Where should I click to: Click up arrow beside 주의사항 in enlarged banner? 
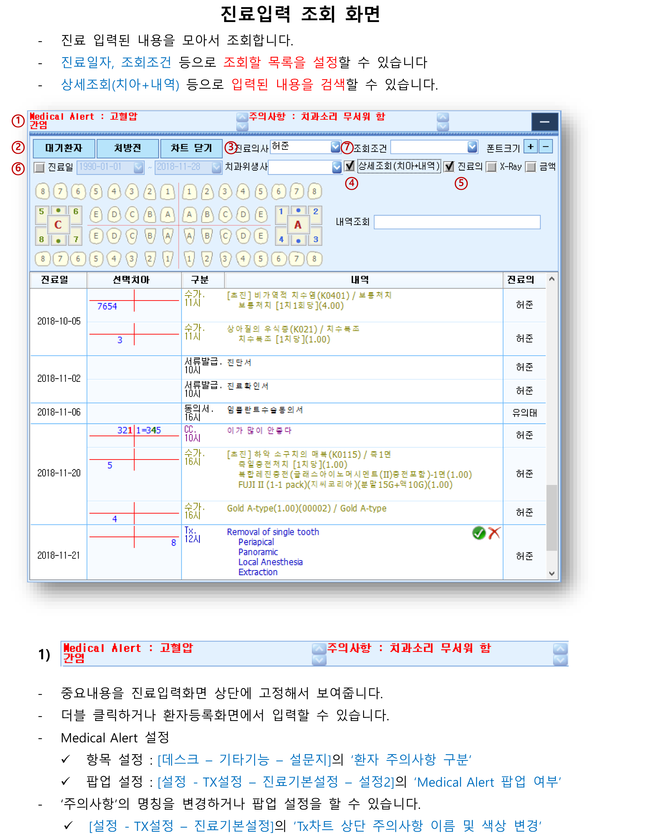(560, 649)
